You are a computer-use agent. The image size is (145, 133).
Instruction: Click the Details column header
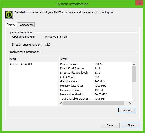tap(97, 59)
